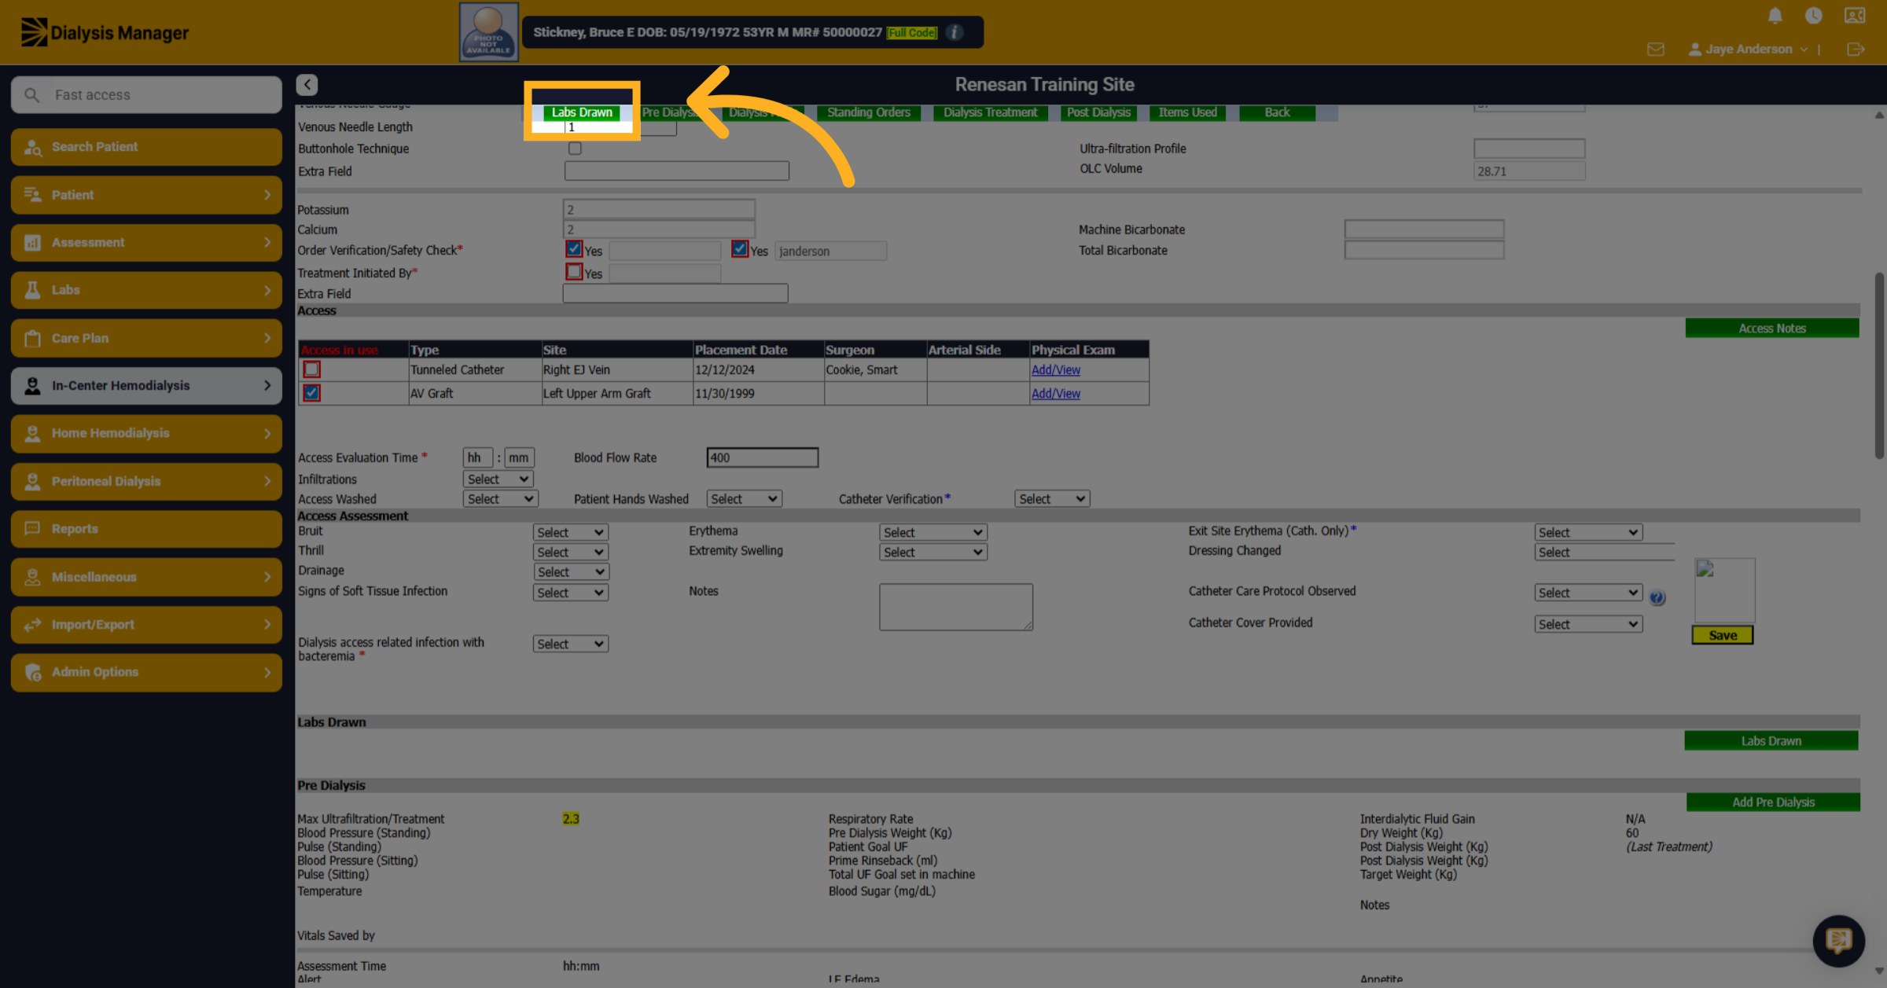Open the Catheter Verification dropdown
This screenshot has width=1887, height=988.
click(1052, 498)
